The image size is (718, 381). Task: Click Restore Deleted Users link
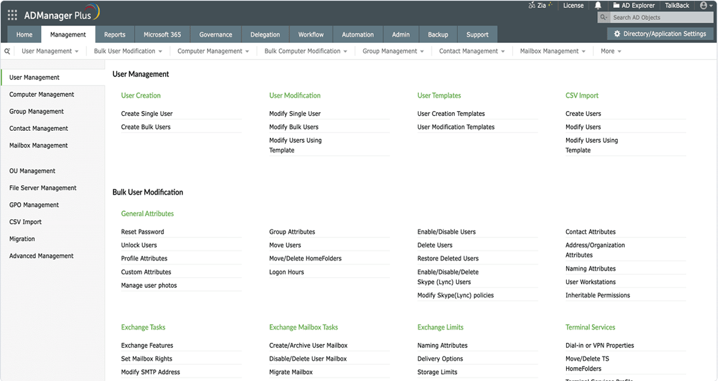coord(448,259)
